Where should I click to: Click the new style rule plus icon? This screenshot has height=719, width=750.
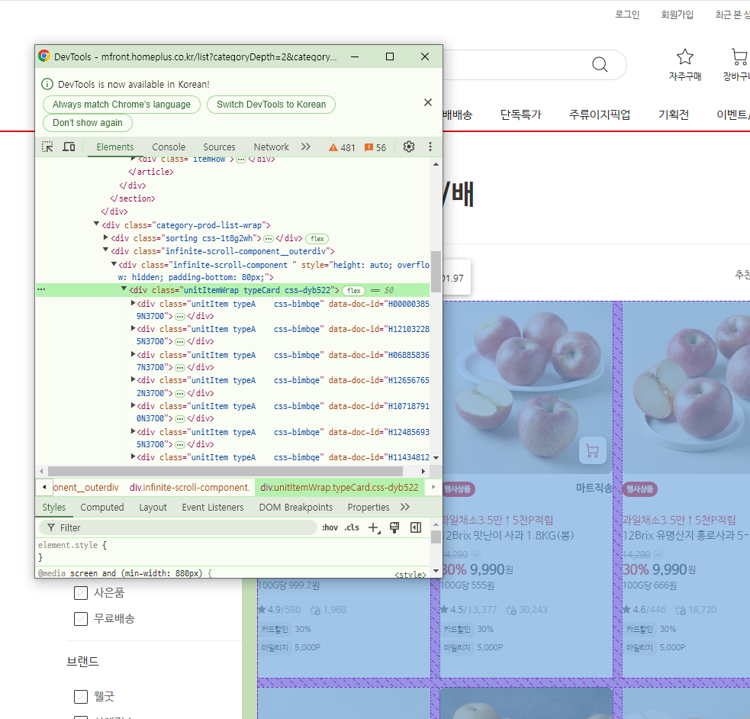[374, 527]
